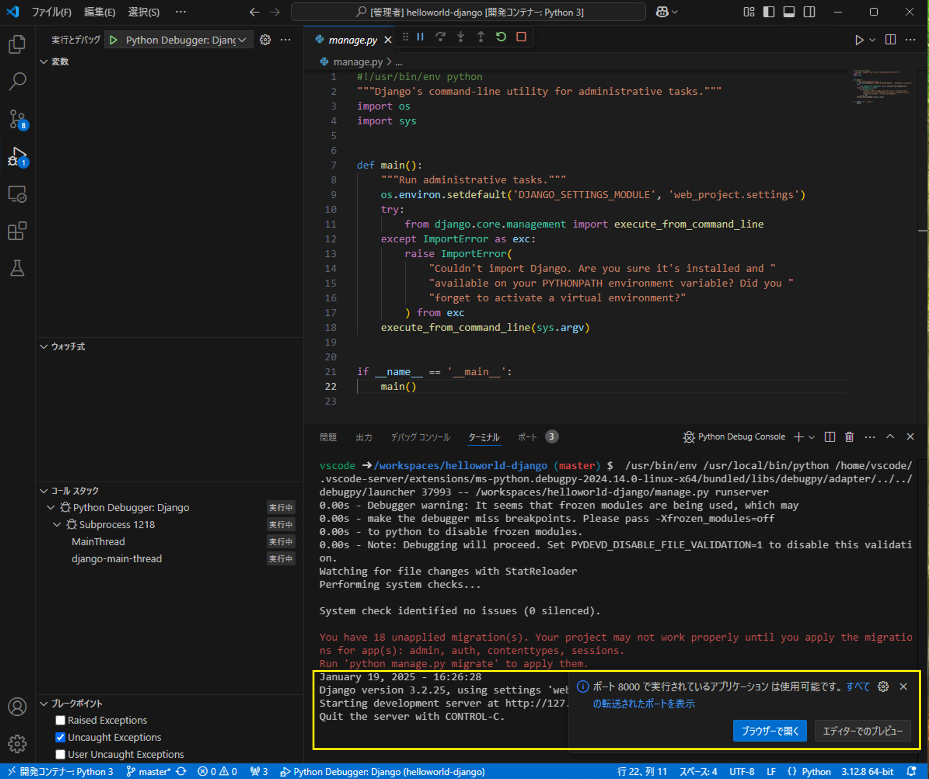
Task: Click the command center search box
Action: point(468,12)
